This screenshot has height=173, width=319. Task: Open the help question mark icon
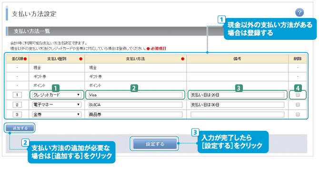(x=299, y=12)
